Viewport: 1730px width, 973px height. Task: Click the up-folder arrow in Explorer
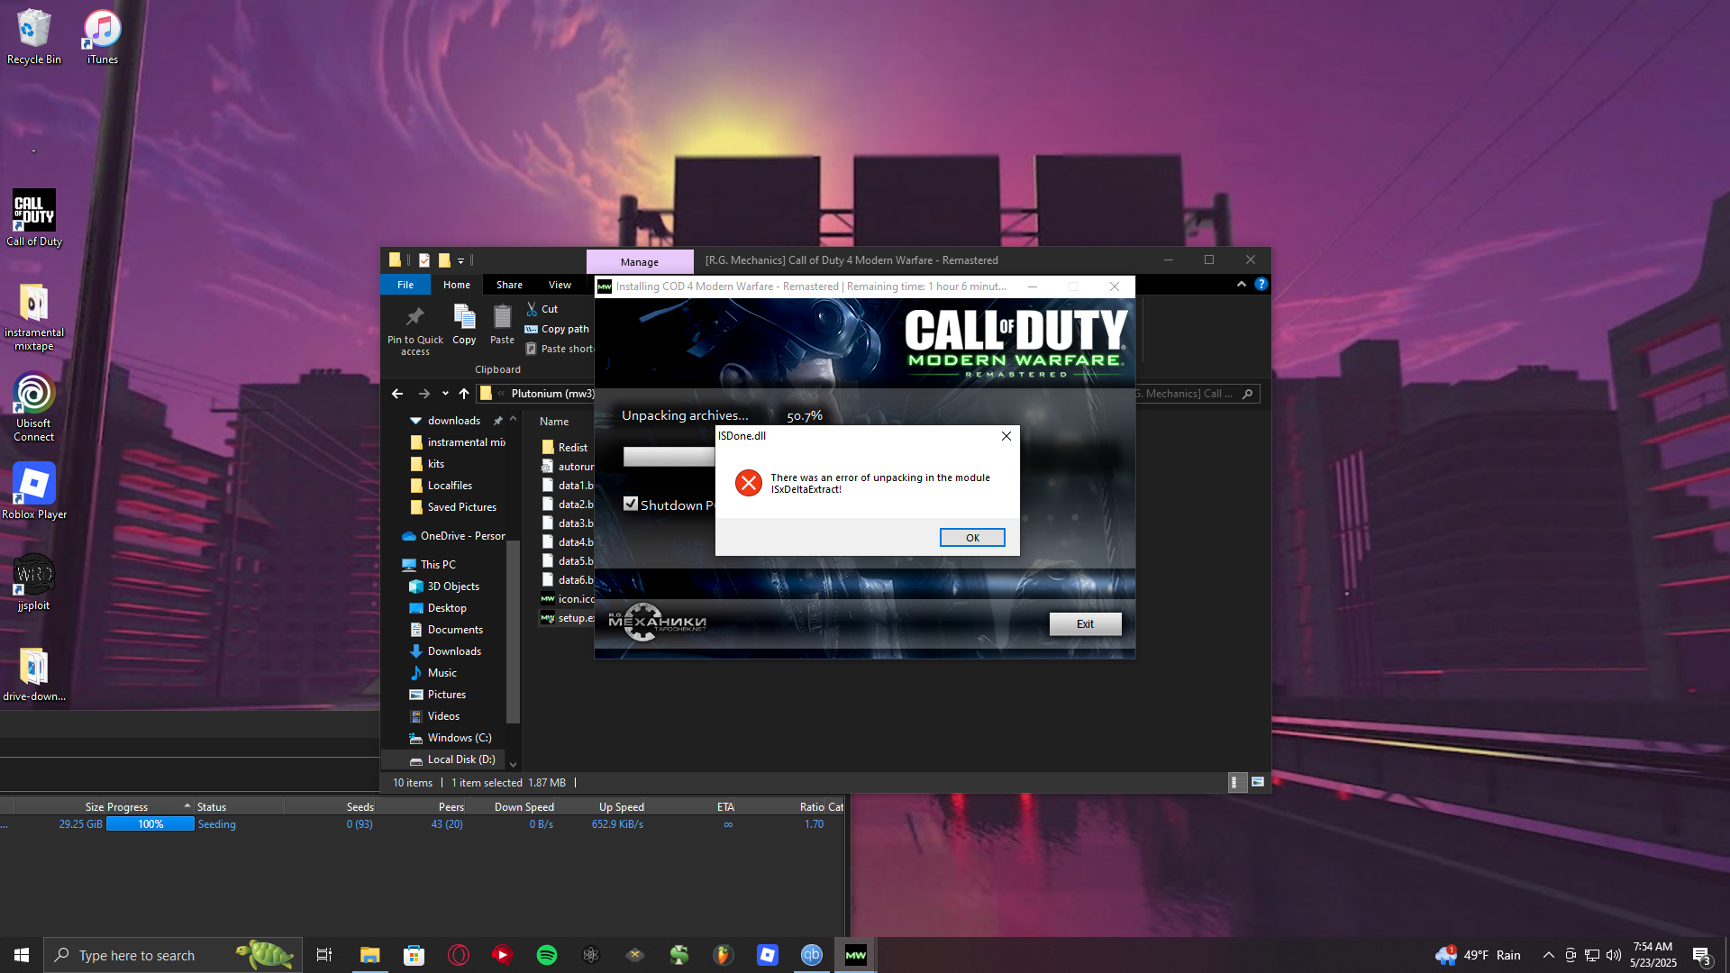[464, 394]
